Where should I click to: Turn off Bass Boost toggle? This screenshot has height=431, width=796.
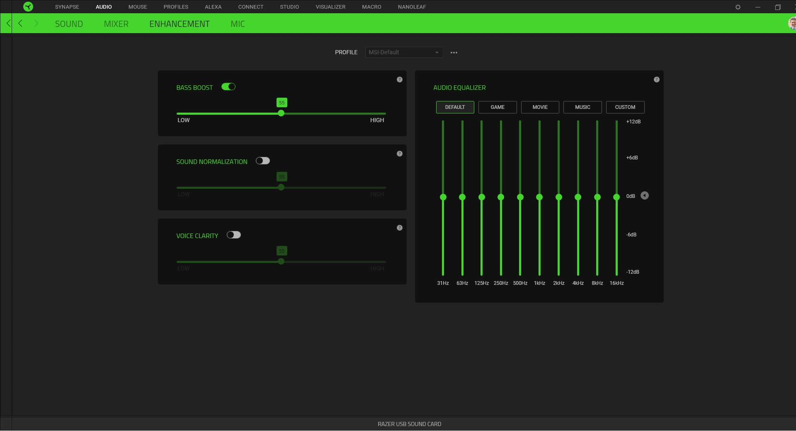(x=228, y=87)
